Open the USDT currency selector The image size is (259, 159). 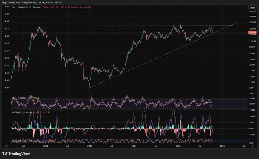(x=252, y=8)
